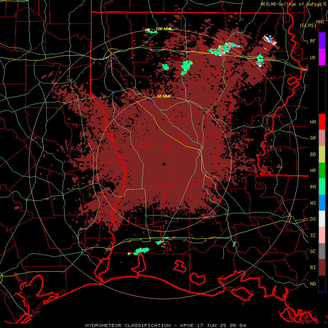Click the 05:04 timestamp
The image size is (328, 328).
point(238,325)
